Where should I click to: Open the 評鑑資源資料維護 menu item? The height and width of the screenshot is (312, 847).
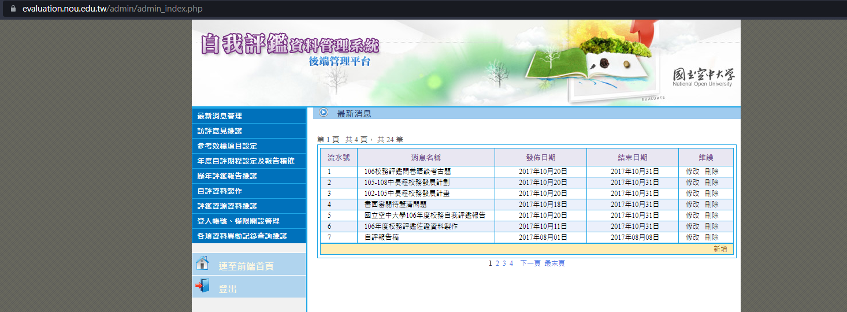pos(248,206)
